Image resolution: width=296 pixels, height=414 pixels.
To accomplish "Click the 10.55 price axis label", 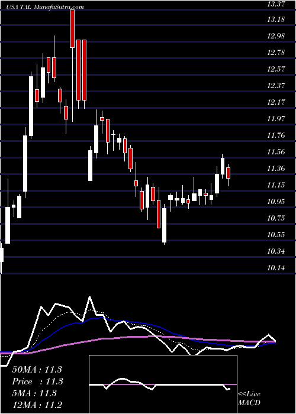I will coord(277,235).
